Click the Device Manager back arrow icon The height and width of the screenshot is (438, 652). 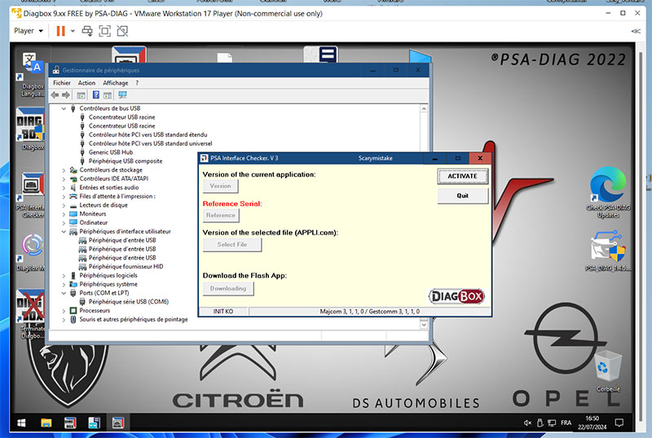pyautogui.click(x=55, y=95)
